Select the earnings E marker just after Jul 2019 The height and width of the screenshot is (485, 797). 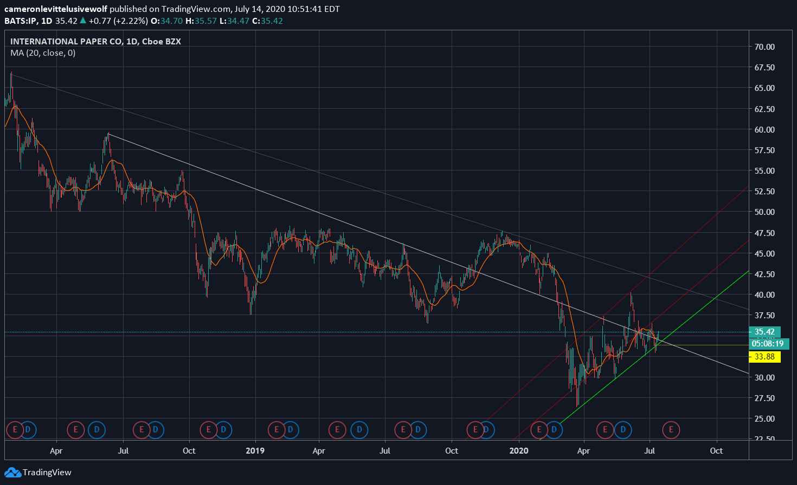coord(403,430)
